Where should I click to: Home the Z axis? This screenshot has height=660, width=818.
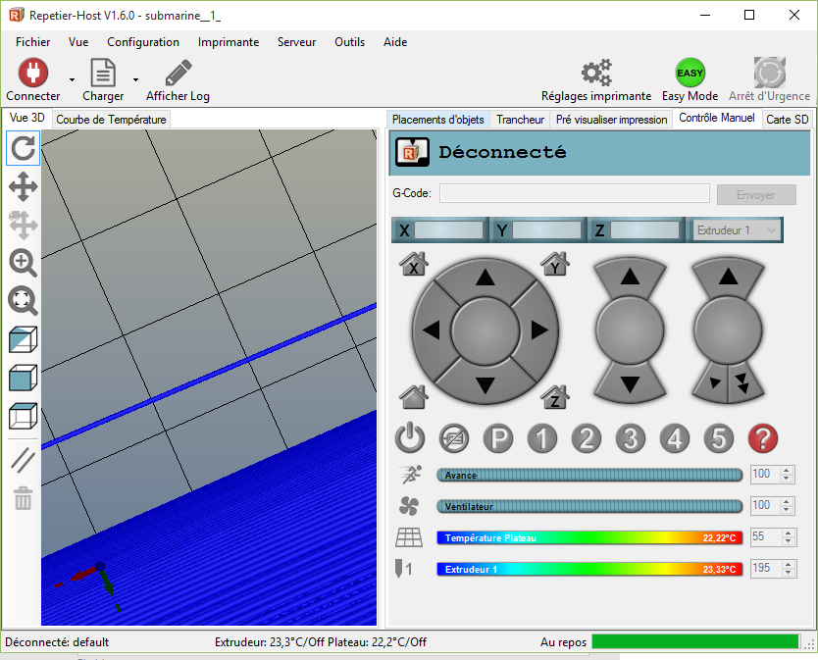[555, 397]
